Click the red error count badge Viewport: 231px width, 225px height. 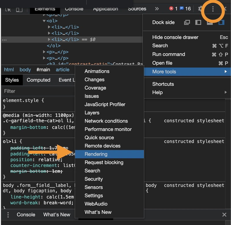[173, 9]
